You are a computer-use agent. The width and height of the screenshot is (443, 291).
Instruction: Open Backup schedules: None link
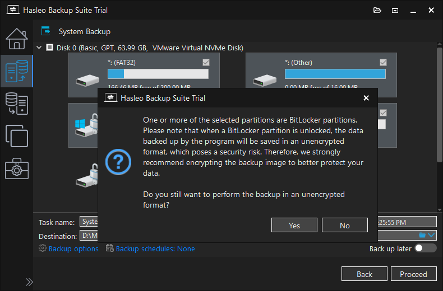point(155,248)
